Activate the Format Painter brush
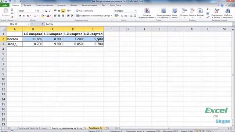 click(x=12, y=17)
